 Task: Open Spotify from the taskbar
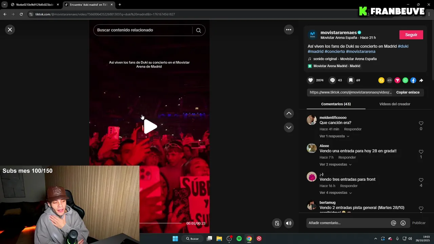pyautogui.click(x=239, y=239)
